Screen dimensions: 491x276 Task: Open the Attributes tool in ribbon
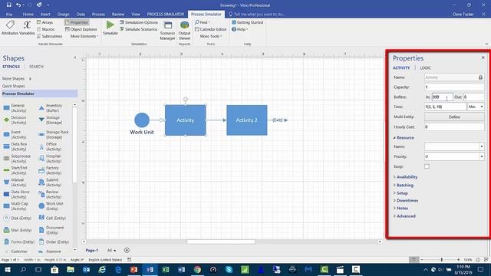coord(10,28)
